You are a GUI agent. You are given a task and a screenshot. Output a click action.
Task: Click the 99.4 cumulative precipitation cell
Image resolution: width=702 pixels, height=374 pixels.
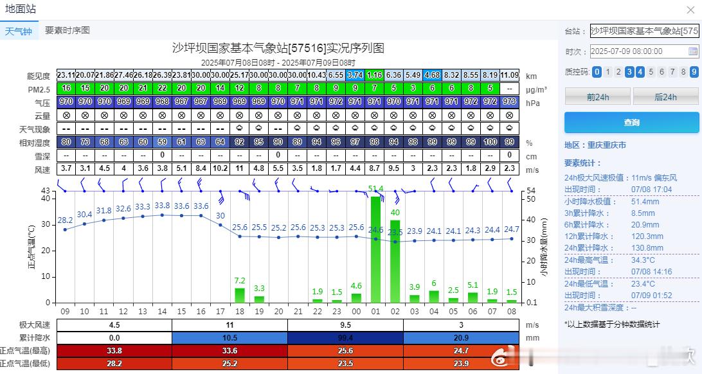346,338
